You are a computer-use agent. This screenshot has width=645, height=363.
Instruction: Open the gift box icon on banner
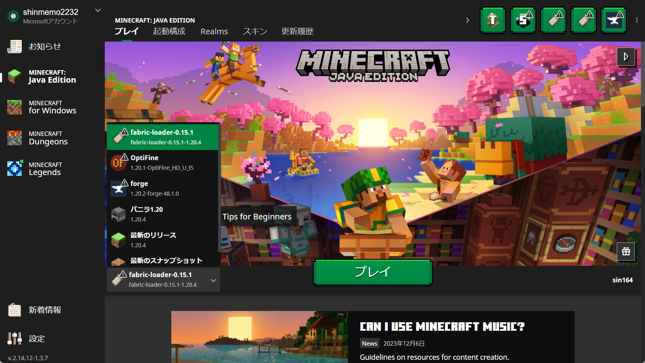pyautogui.click(x=626, y=251)
